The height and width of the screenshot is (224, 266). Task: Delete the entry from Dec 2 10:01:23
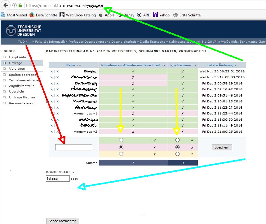point(57,101)
